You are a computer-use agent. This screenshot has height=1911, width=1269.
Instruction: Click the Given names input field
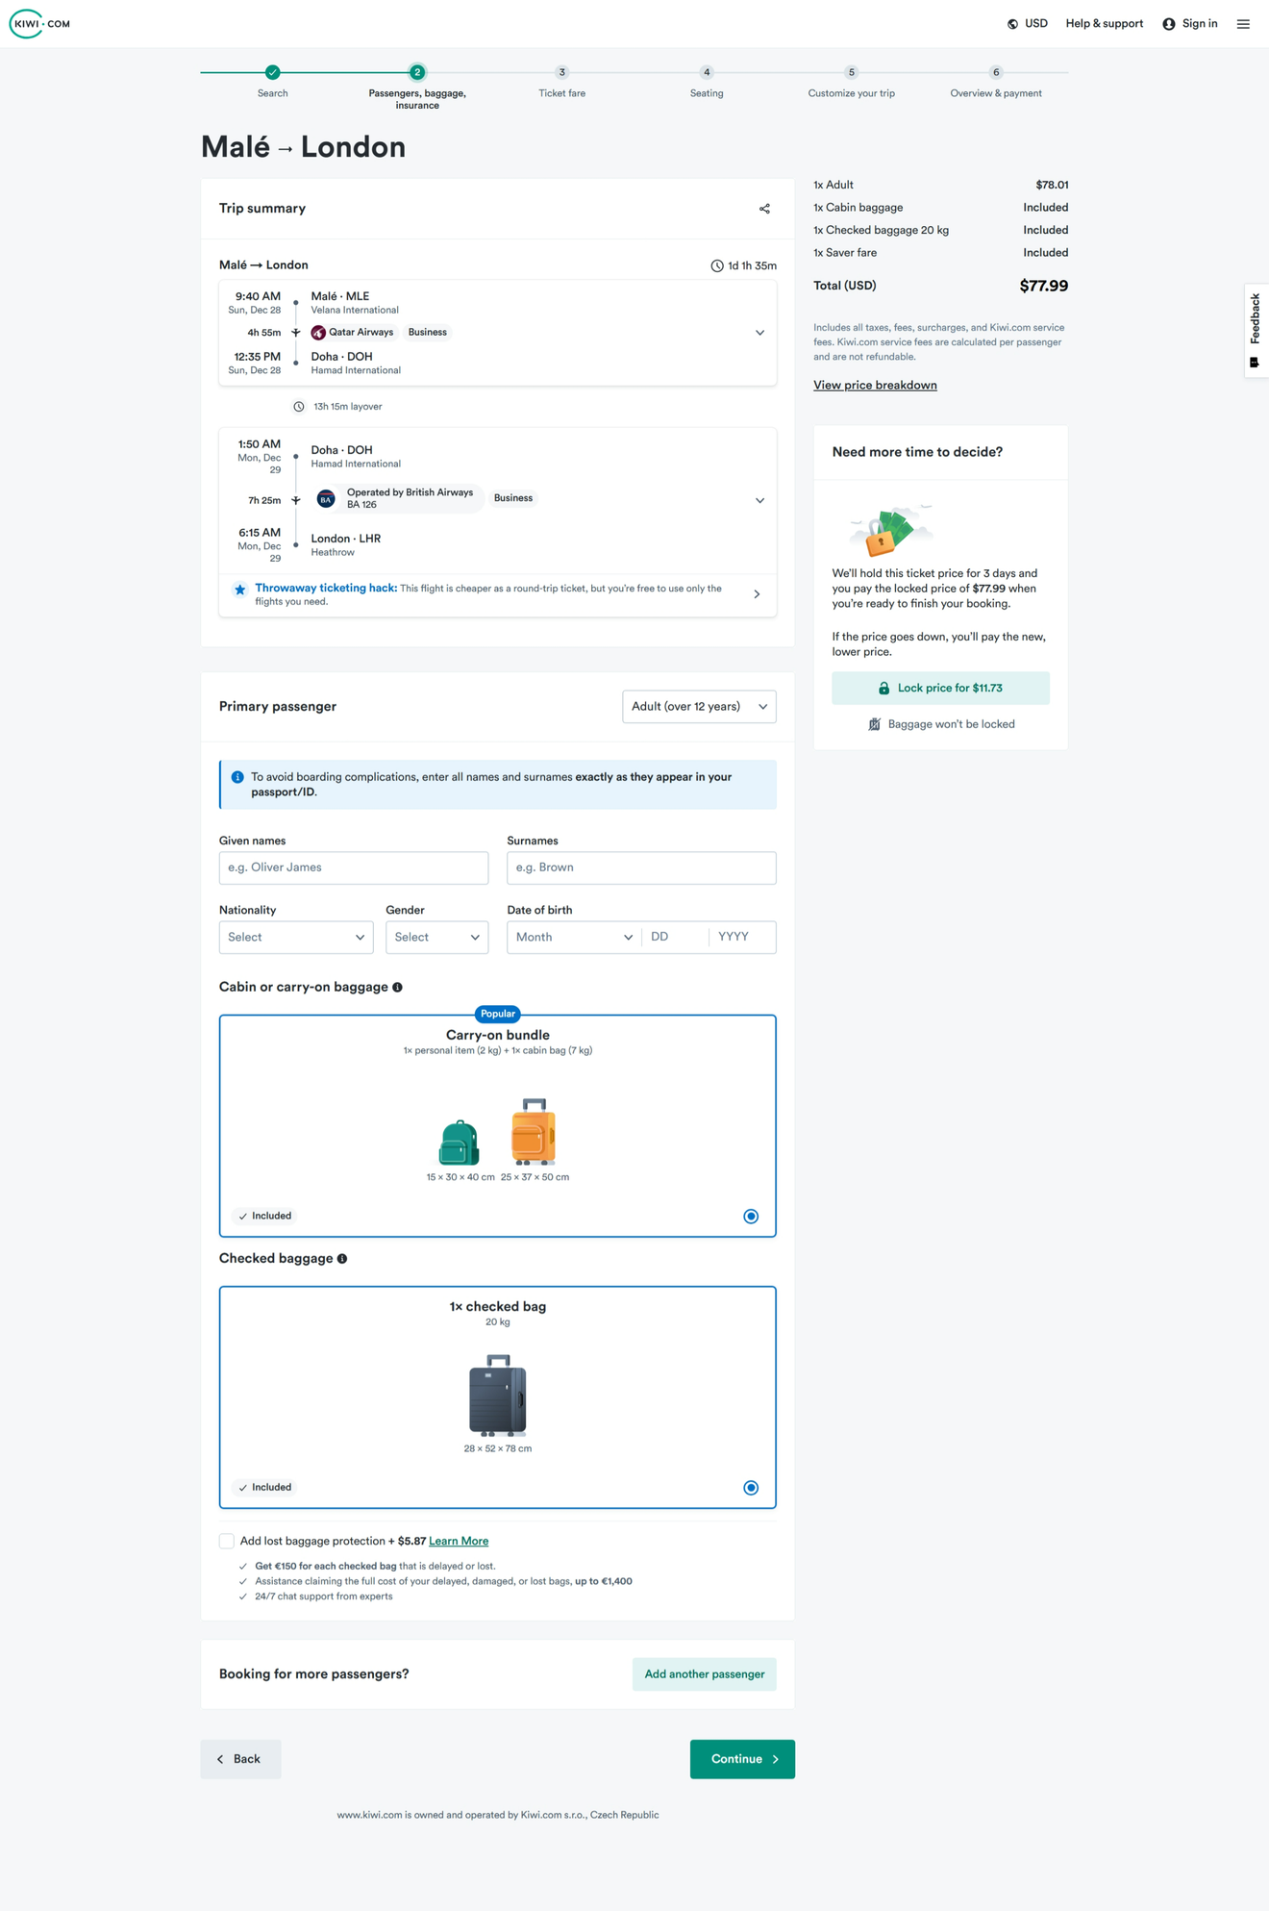click(354, 867)
